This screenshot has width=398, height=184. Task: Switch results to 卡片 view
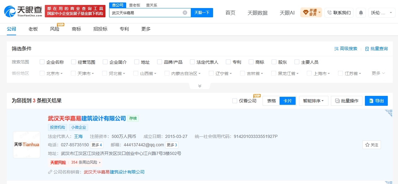288,101
